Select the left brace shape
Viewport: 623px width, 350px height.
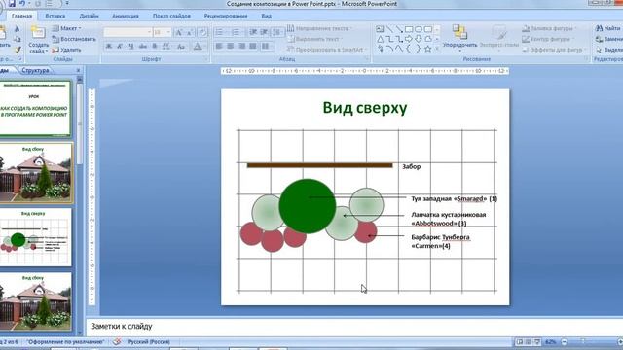(x=409, y=49)
